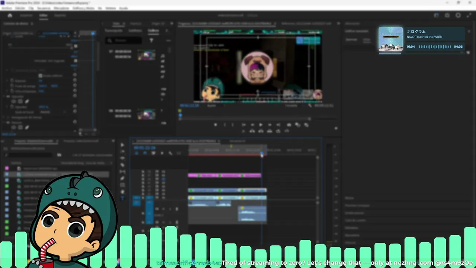This screenshot has height=268, width=476.
Task: Click the album art in music widget
Action: (x=390, y=39)
